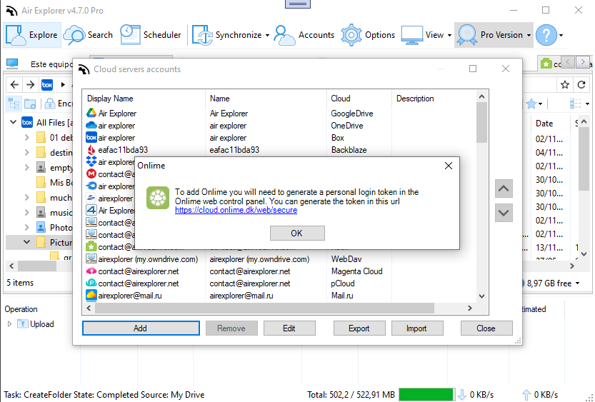This screenshot has height=402, width=595.
Task: Click the green transfer progress bar
Action: click(426, 394)
